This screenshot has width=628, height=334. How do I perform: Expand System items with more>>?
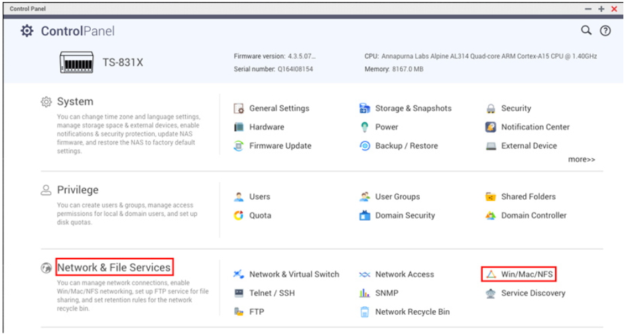(581, 160)
